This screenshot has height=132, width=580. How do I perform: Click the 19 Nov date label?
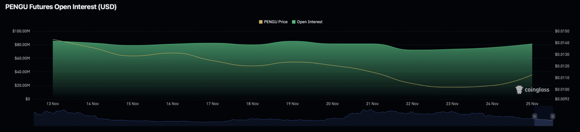tap(292, 104)
